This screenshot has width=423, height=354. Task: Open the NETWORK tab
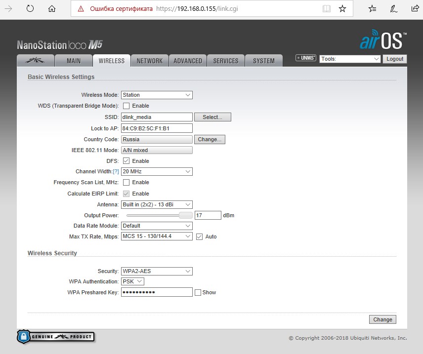150,61
